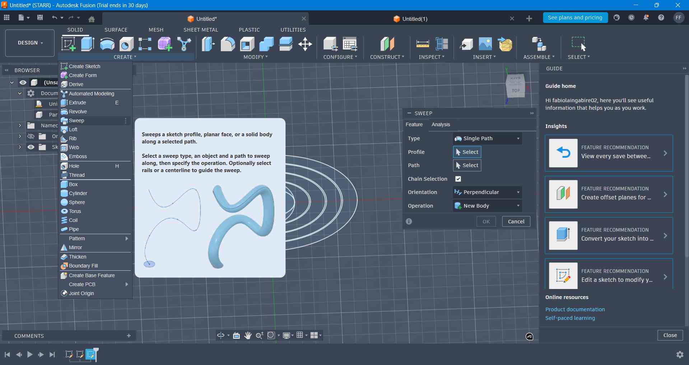689x365 pixels.
Task: Click the Automated Modeling toolbar icon
Action: pos(184,44)
